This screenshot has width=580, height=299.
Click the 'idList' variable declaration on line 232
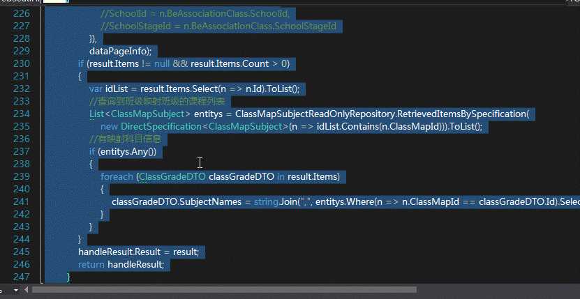pyautogui.click(x=117, y=89)
